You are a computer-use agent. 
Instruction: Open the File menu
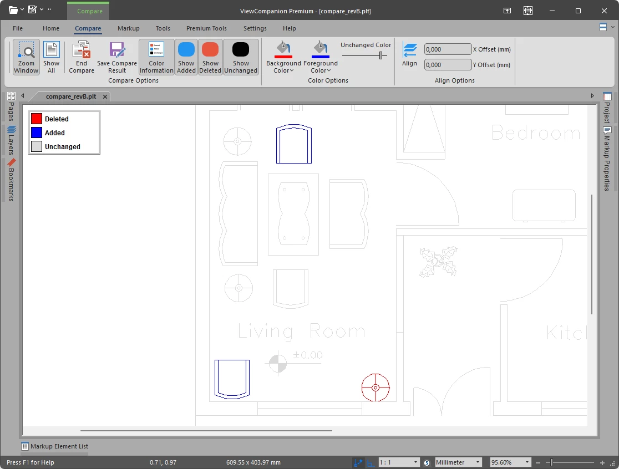pyautogui.click(x=18, y=28)
